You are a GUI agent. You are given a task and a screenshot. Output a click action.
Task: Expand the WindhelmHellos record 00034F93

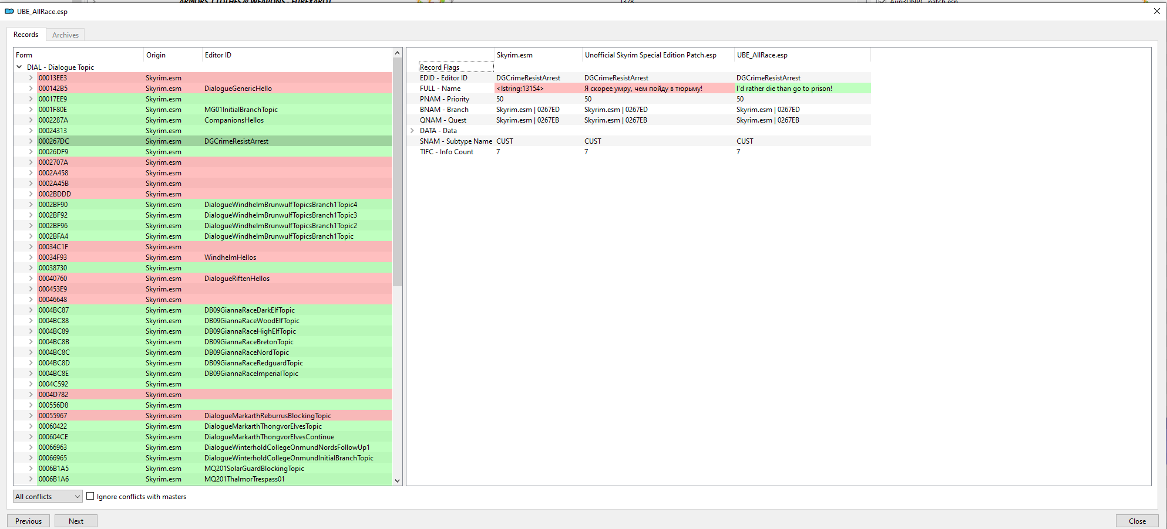31,257
